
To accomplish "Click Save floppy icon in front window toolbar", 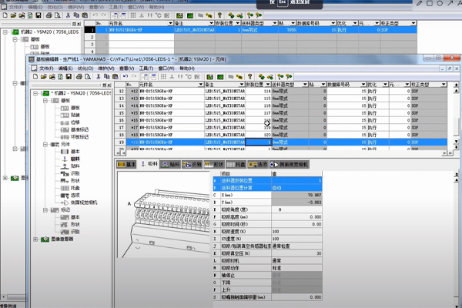I will pyautogui.click(x=69, y=77).
